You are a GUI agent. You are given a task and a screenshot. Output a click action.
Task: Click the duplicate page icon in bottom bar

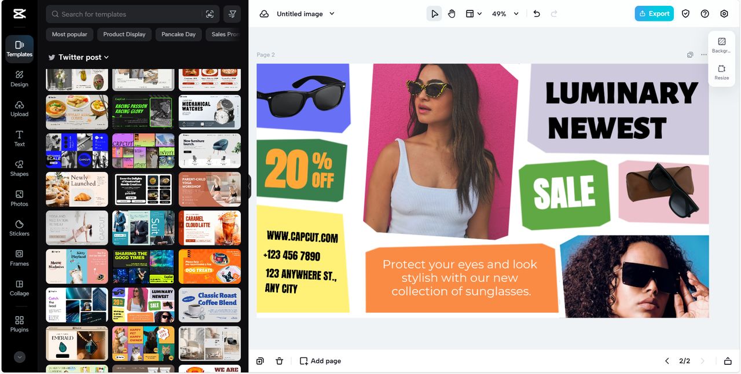pyautogui.click(x=261, y=361)
